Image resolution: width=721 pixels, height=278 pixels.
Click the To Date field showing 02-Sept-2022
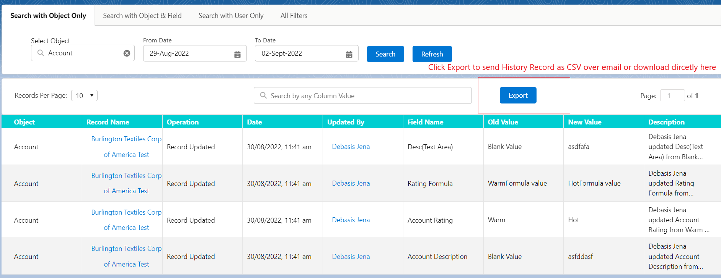[300, 53]
